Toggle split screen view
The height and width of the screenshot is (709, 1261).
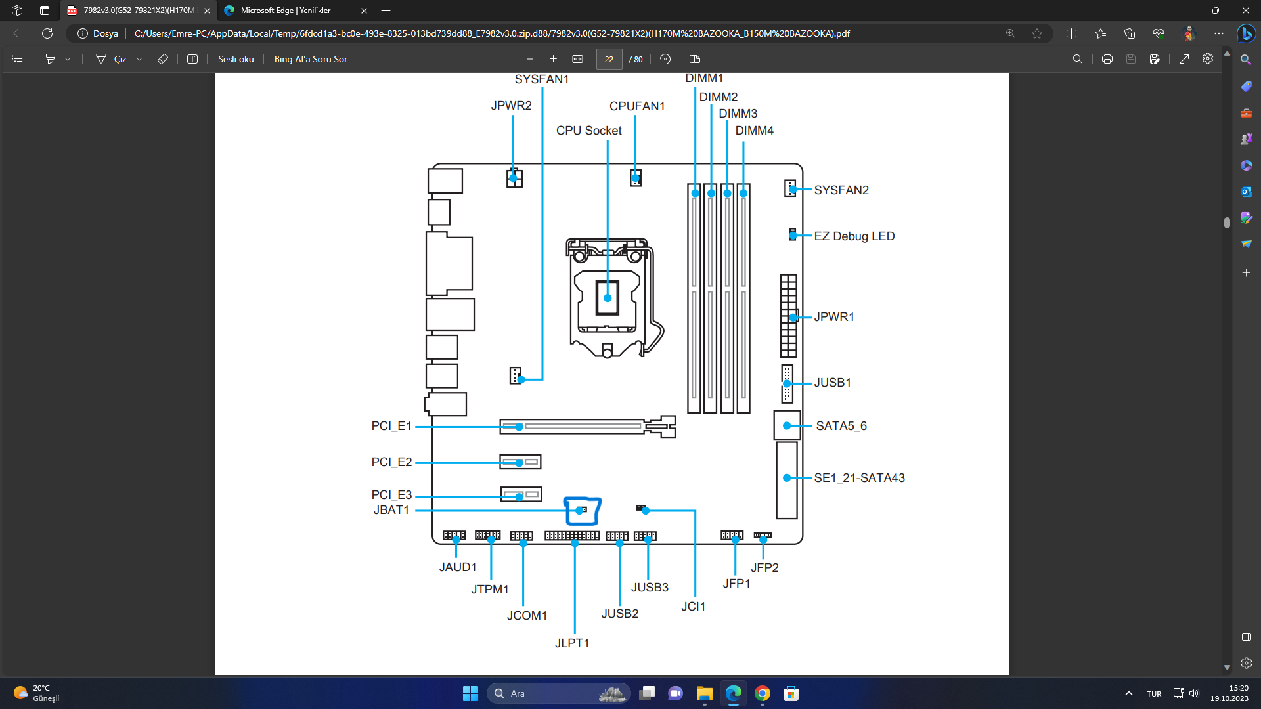(1072, 33)
